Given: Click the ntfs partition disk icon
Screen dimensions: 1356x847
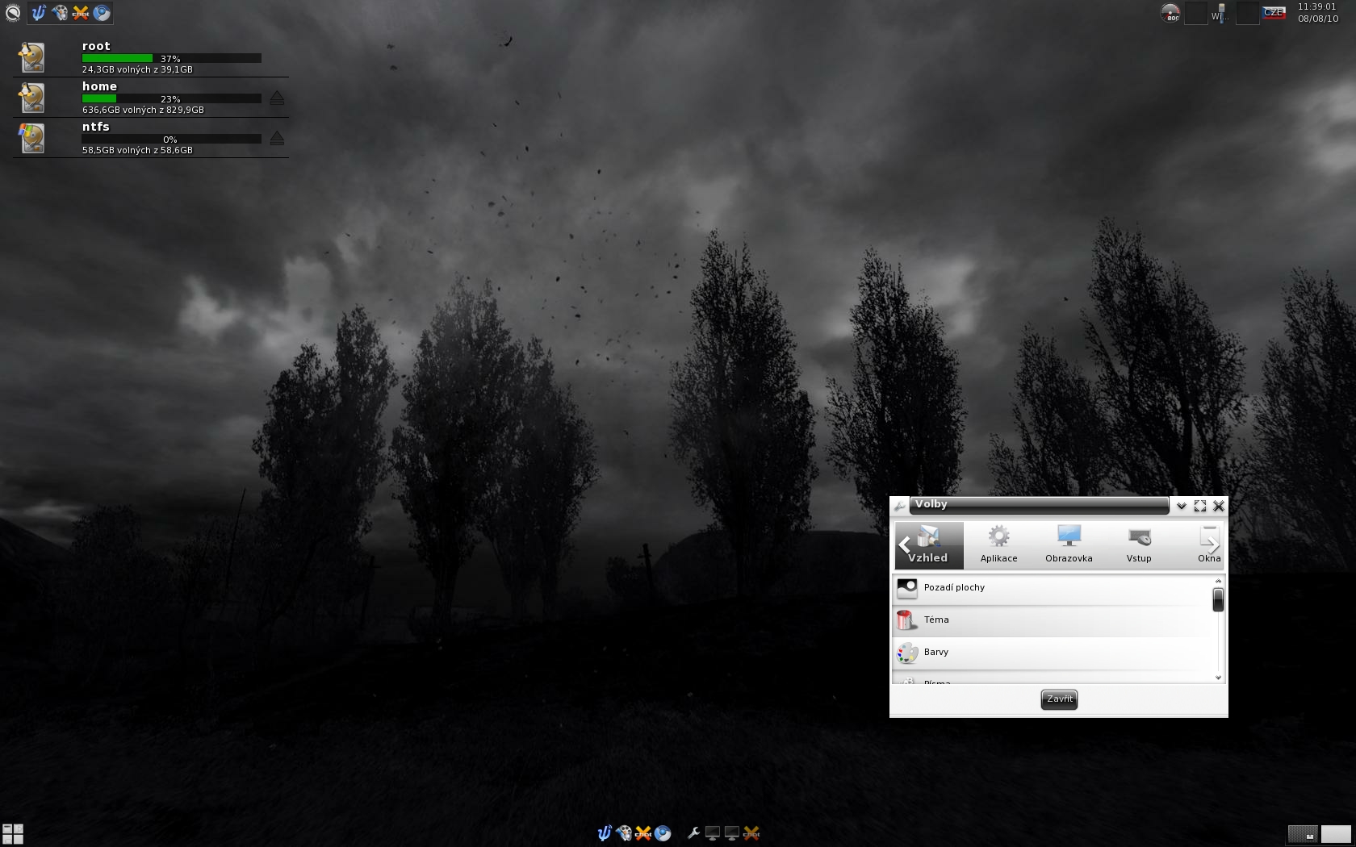Looking at the screenshot, I should pyautogui.click(x=31, y=138).
